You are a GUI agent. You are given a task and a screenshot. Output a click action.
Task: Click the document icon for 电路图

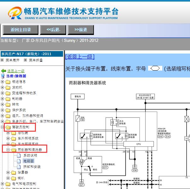coord(19,161)
